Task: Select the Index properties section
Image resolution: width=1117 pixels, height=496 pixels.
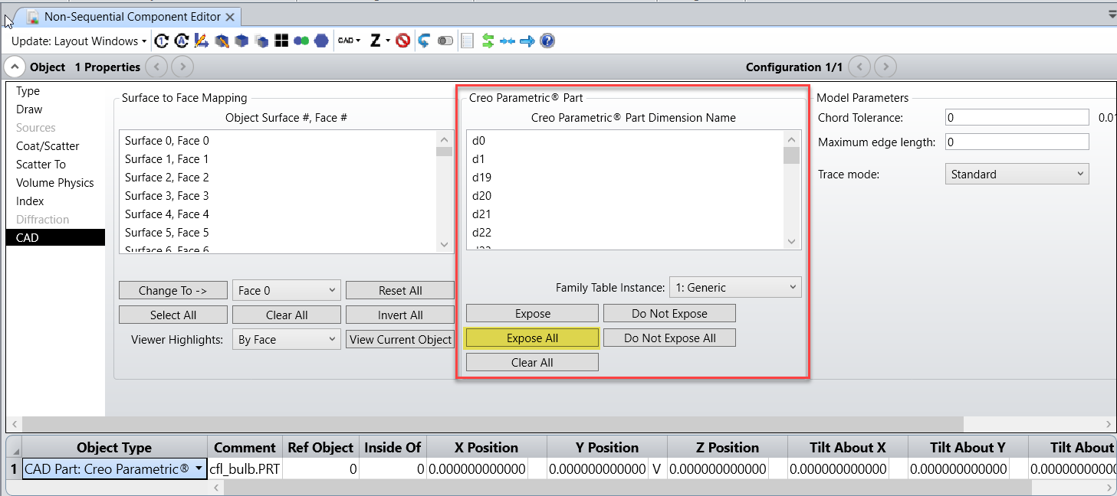Action: coord(55,201)
